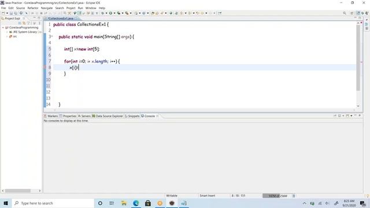
Task: Click the editor vertical scrollbar
Action: [358, 58]
